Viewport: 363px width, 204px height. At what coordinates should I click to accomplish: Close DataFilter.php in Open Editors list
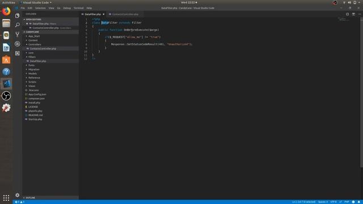tap(27, 24)
